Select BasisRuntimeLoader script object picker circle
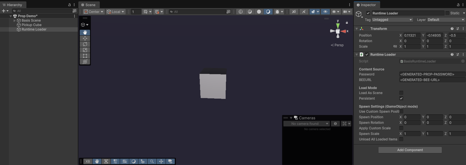The width and height of the screenshot is (466, 165). pyautogui.click(x=463, y=61)
